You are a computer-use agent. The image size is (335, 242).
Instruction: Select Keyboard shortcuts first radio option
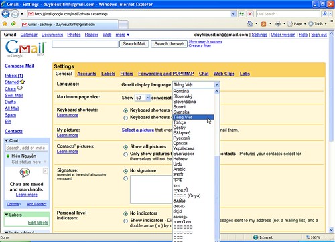[x=125, y=110]
